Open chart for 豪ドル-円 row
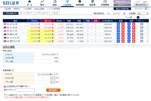The image size is (151, 101). click(x=141, y=34)
